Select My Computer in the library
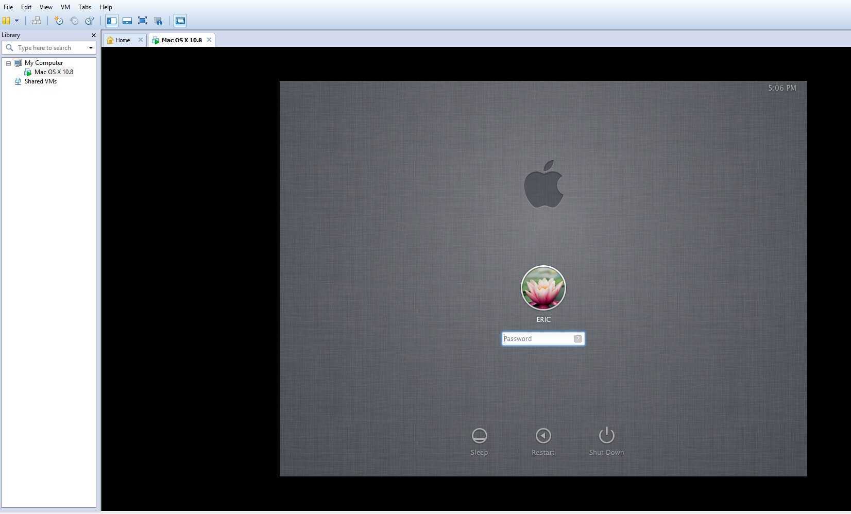851x514 pixels. point(44,63)
